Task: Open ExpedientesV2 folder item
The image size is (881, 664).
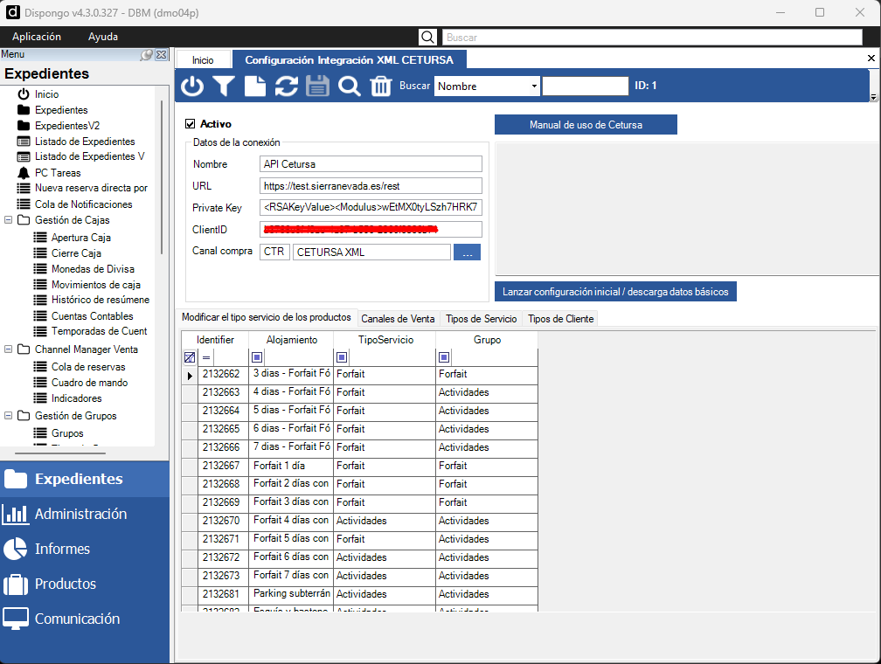Action: [66, 126]
